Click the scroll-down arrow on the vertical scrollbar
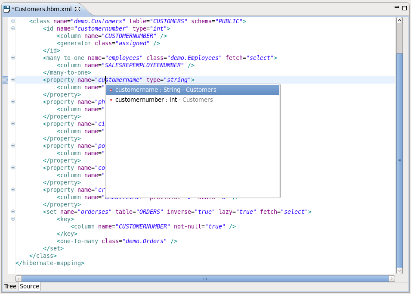This screenshot has height=294, width=411. [x=399, y=270]
